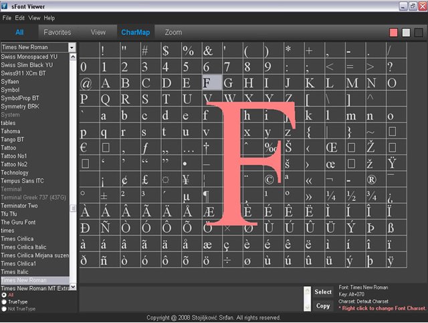
Task: Select font Swiss Slim Black YU
Action: pyautogui.click(x=35, y=65)
